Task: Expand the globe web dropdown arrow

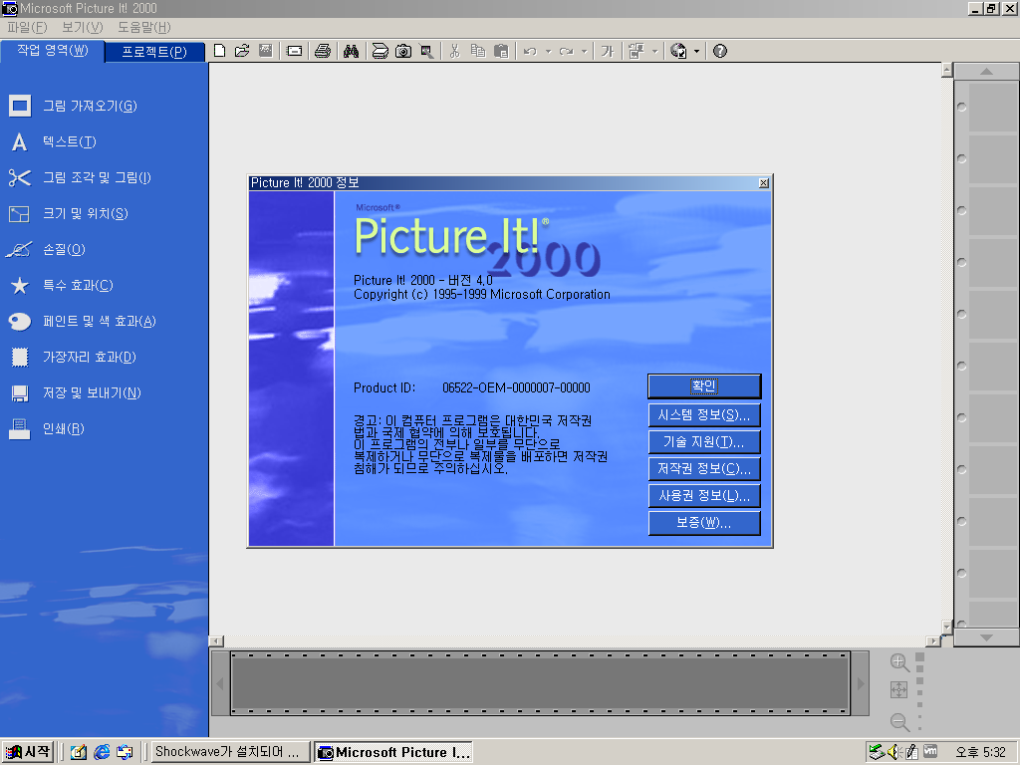Action: [x=696, y=52]
